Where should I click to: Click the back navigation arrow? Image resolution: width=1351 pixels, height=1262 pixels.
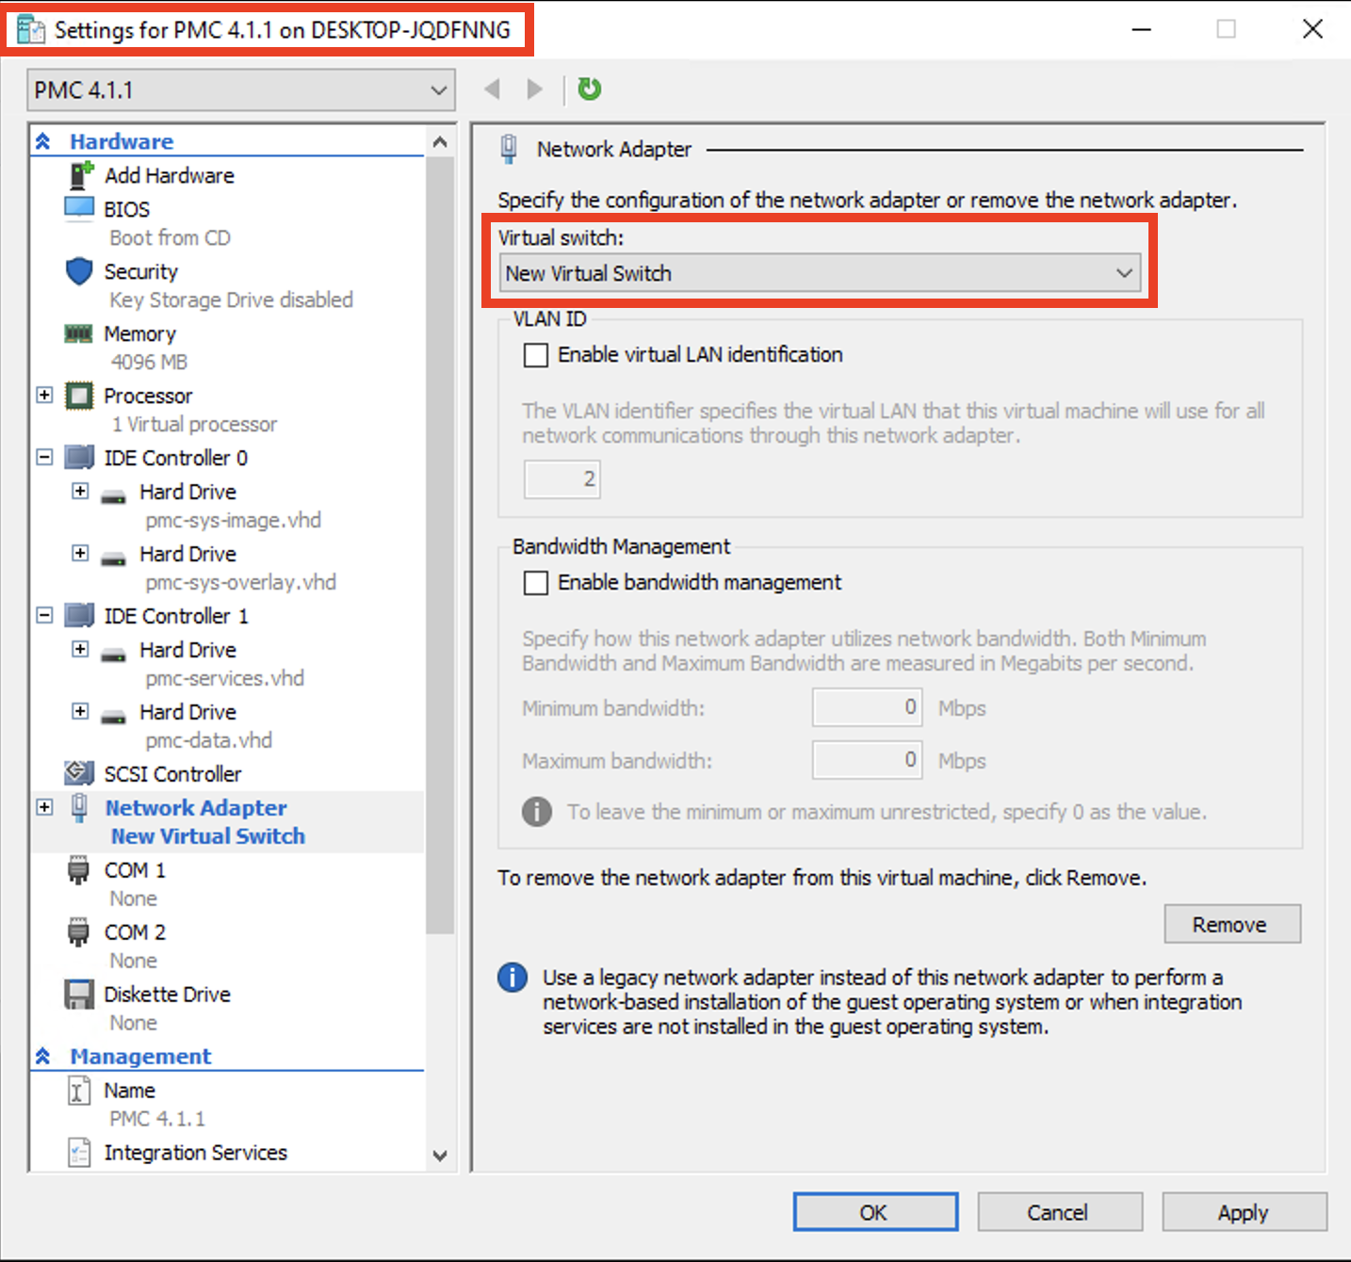point(491,89)
